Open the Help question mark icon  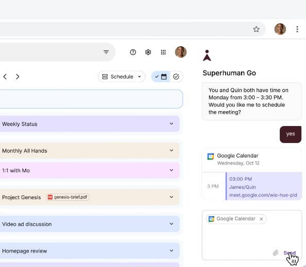(133, 52)
